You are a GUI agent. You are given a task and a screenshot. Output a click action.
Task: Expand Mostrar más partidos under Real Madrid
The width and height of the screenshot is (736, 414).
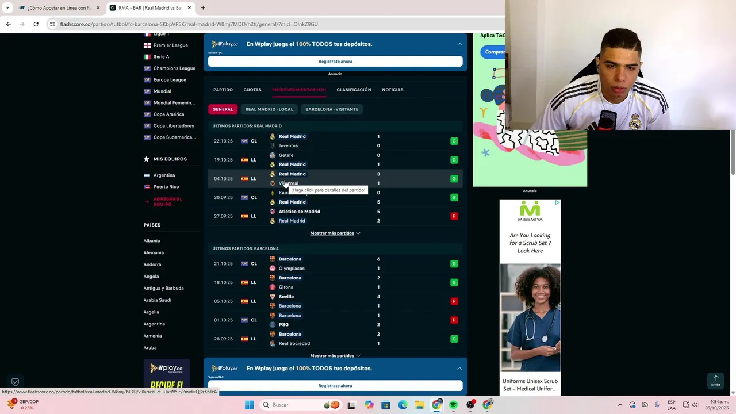335,233
